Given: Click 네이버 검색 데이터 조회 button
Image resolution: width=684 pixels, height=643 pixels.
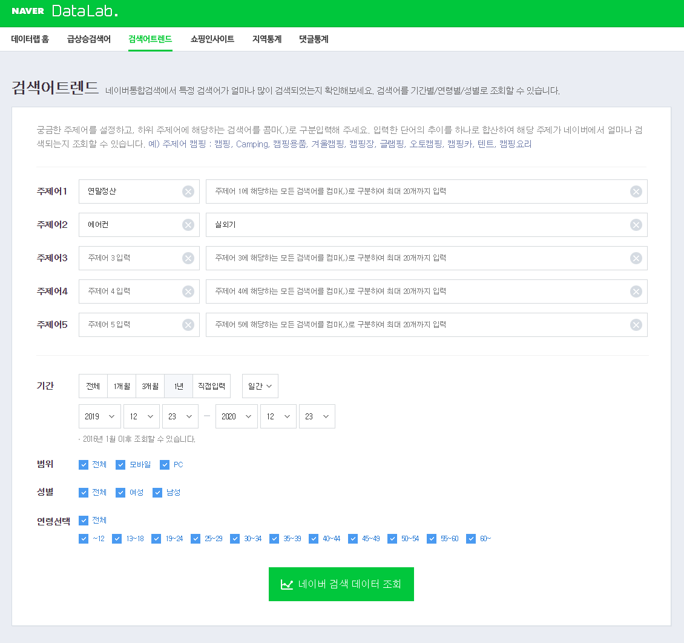Looking at the screenshot, I should 341,584.
